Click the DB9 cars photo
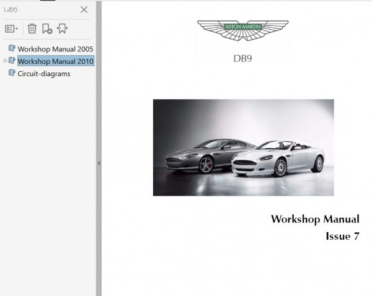 (244, 147)
